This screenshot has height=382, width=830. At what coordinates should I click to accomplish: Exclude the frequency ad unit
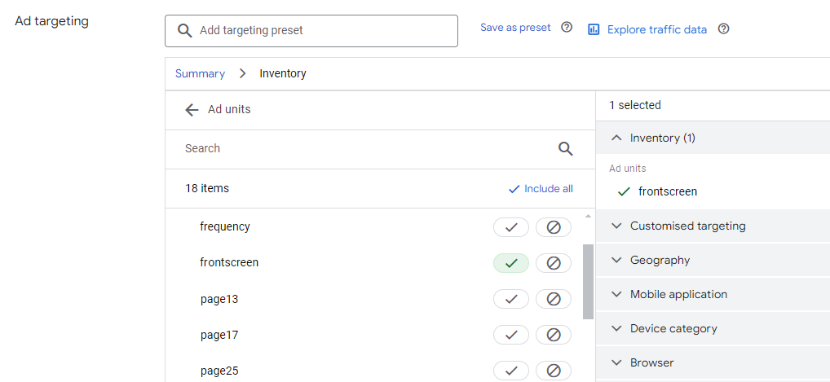[553, 227]
